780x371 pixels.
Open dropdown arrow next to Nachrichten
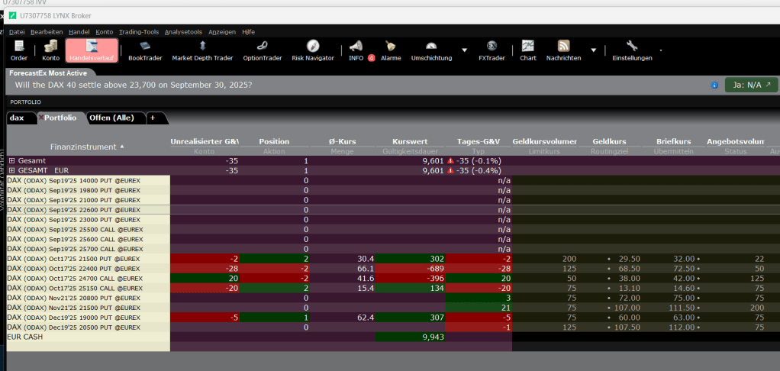pos(594,51)
